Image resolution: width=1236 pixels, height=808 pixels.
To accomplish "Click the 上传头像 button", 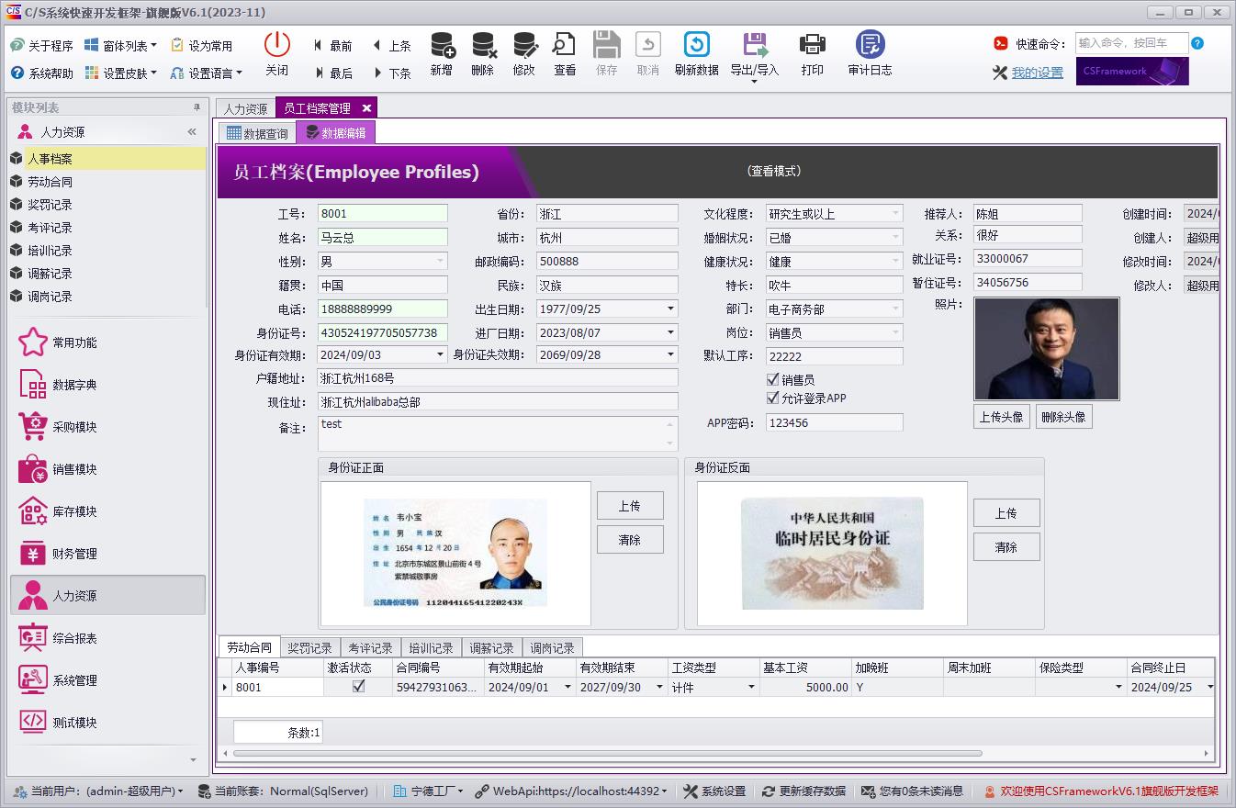I will (1001, 416).
